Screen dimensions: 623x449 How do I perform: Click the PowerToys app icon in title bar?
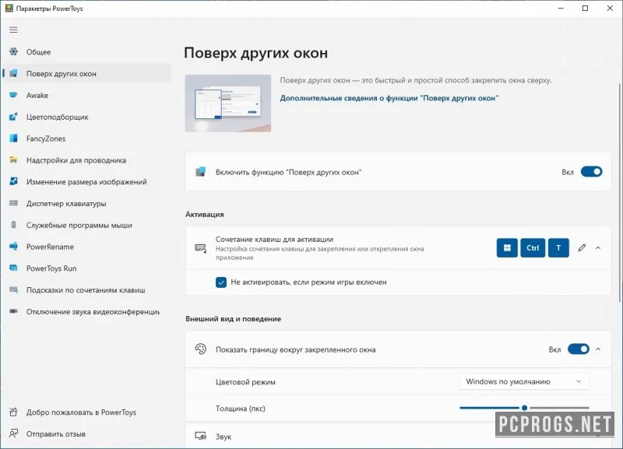[9, 8]
